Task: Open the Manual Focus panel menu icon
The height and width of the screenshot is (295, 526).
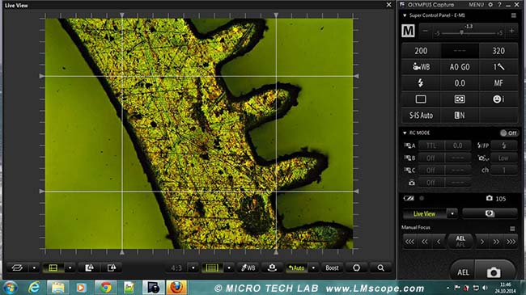Action: click(512, 229)
